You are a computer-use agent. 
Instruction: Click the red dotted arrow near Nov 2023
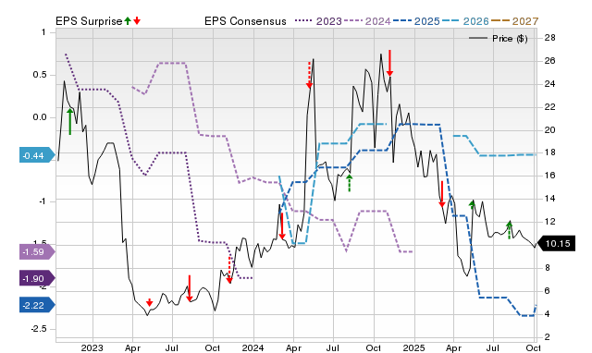(228, 270)
